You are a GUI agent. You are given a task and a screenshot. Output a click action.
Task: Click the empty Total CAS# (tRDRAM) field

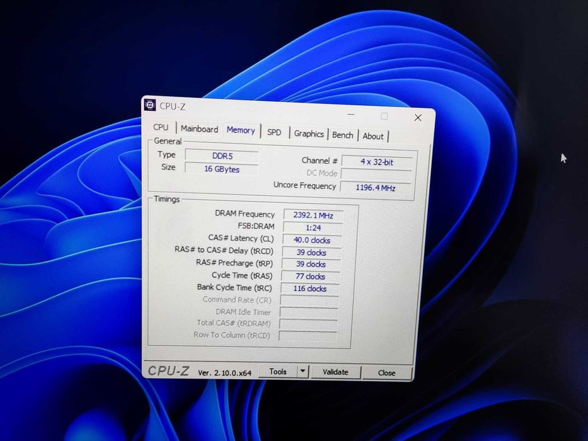point(308,324)
